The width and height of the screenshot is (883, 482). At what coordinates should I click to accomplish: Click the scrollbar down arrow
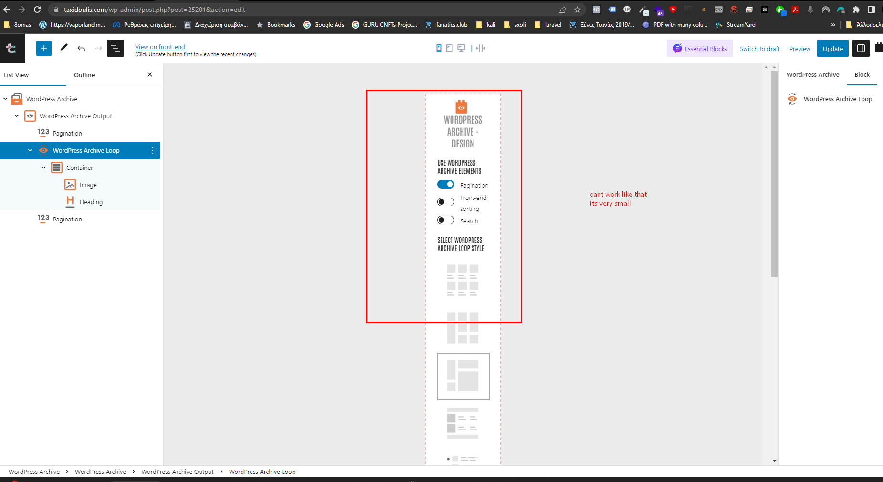pyautogui.click(x=774, y=461)
